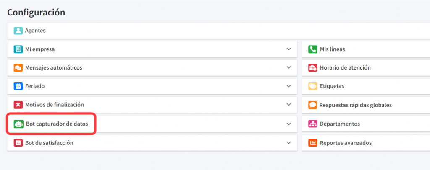Click the yellow Etiquetas tag icon

coord(312,86)
